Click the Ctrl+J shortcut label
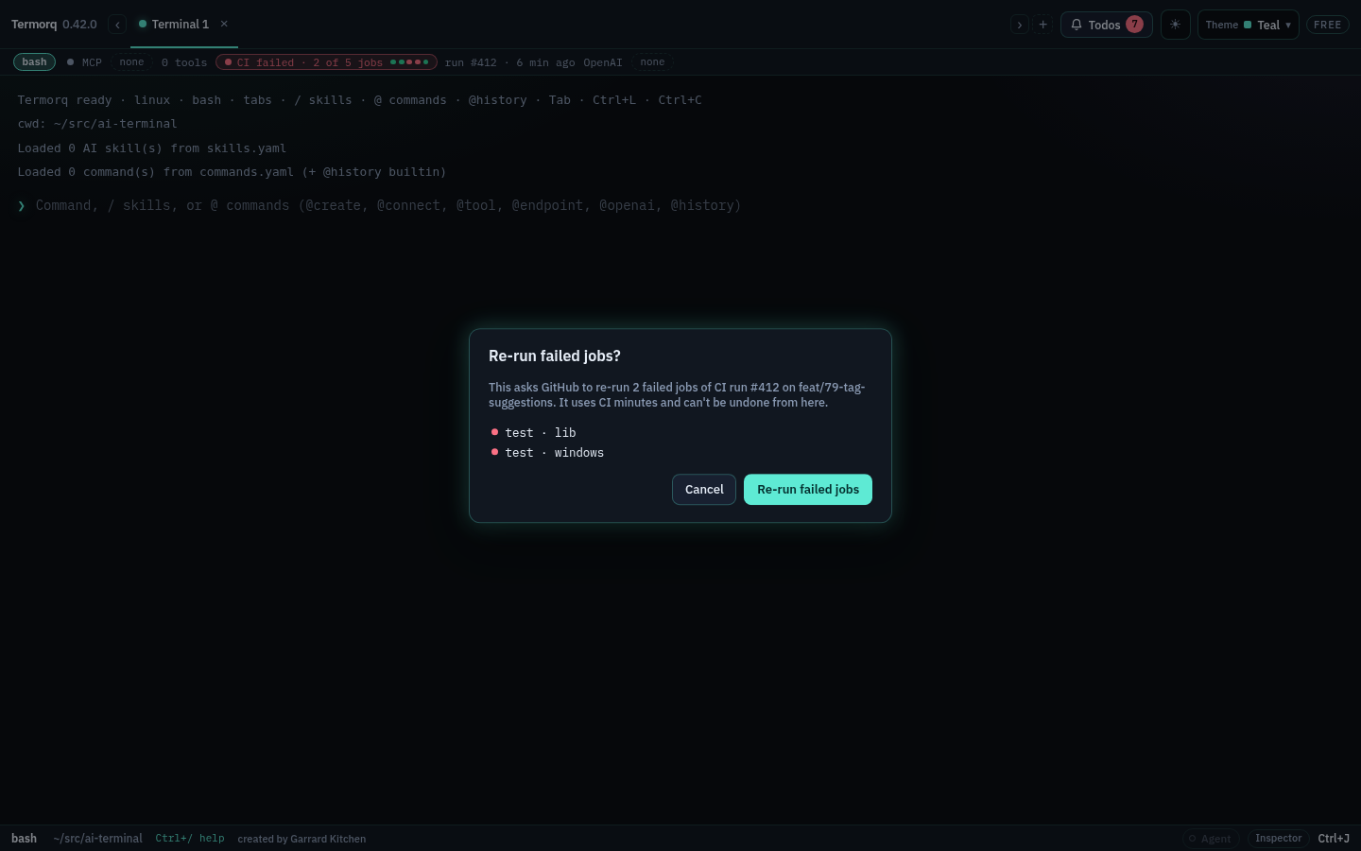Screen dimensions: 1361x851 point(1334,839)
